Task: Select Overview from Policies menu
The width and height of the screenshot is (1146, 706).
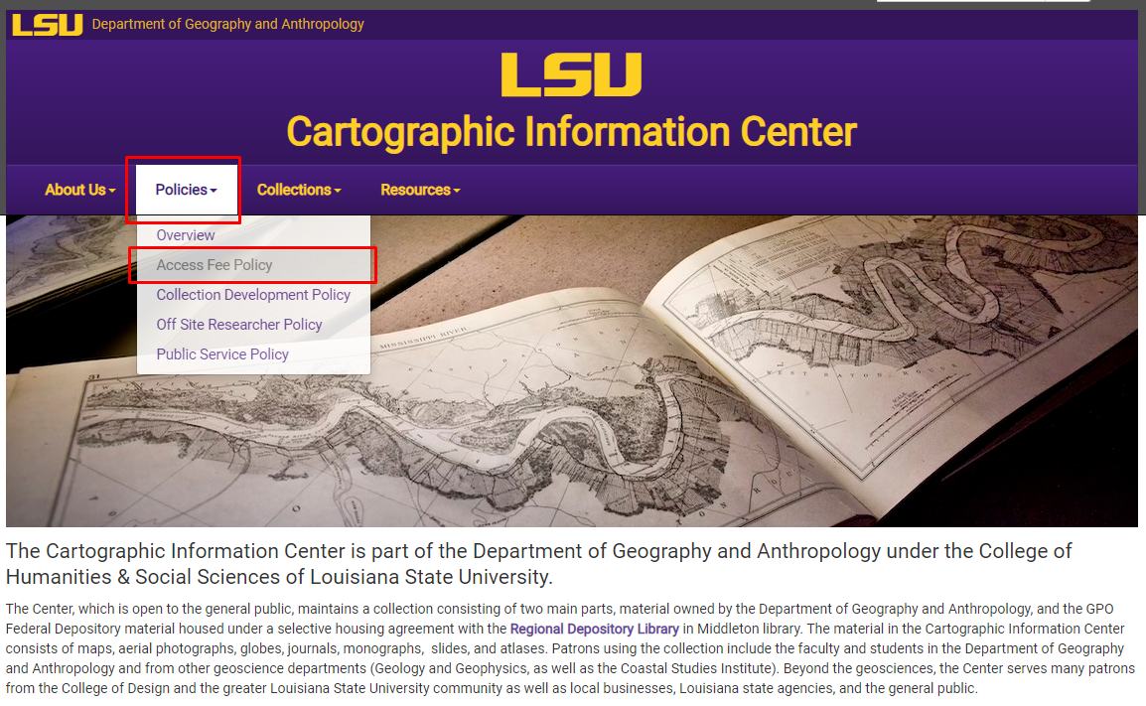Action: 253,235
